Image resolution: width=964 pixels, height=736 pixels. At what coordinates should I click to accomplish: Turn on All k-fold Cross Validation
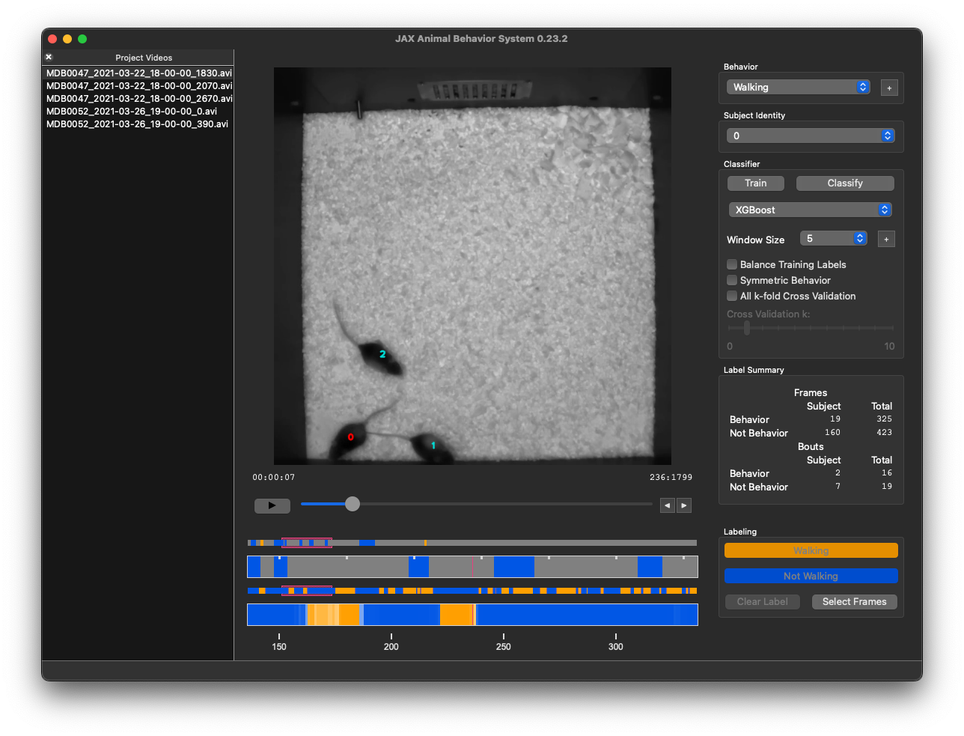click(x=732, y=296)
